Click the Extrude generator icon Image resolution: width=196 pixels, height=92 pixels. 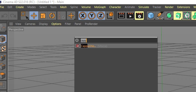[x=178, y=16]
